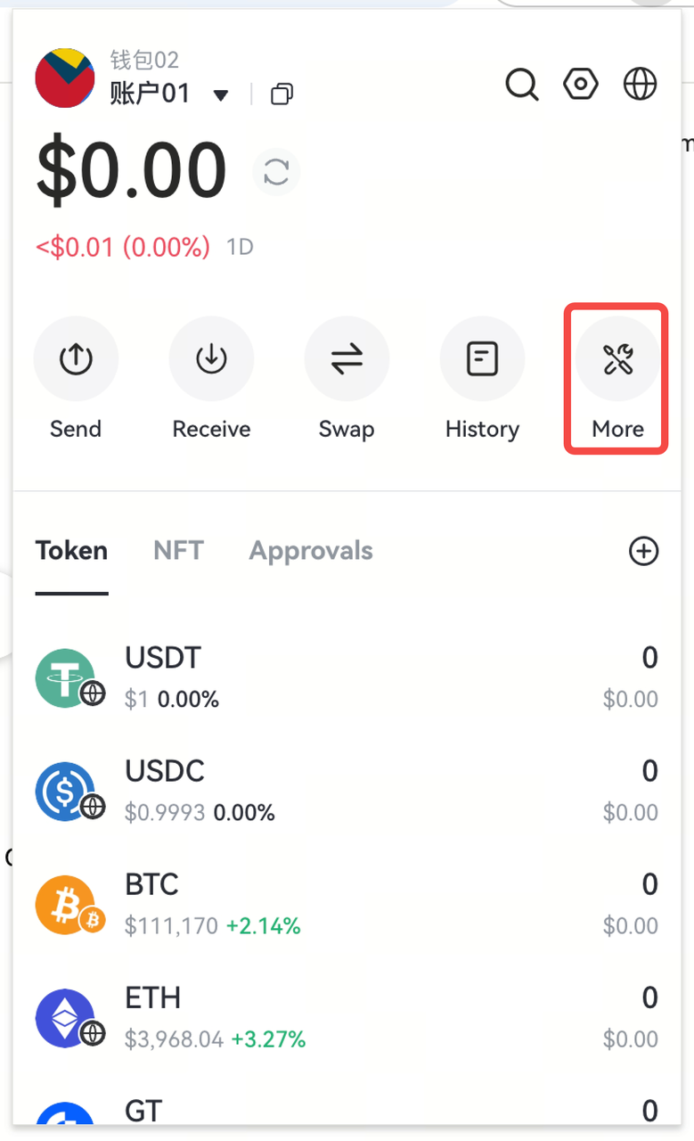Click the globe network icon
694x1141 pixels.
[640, 85]
